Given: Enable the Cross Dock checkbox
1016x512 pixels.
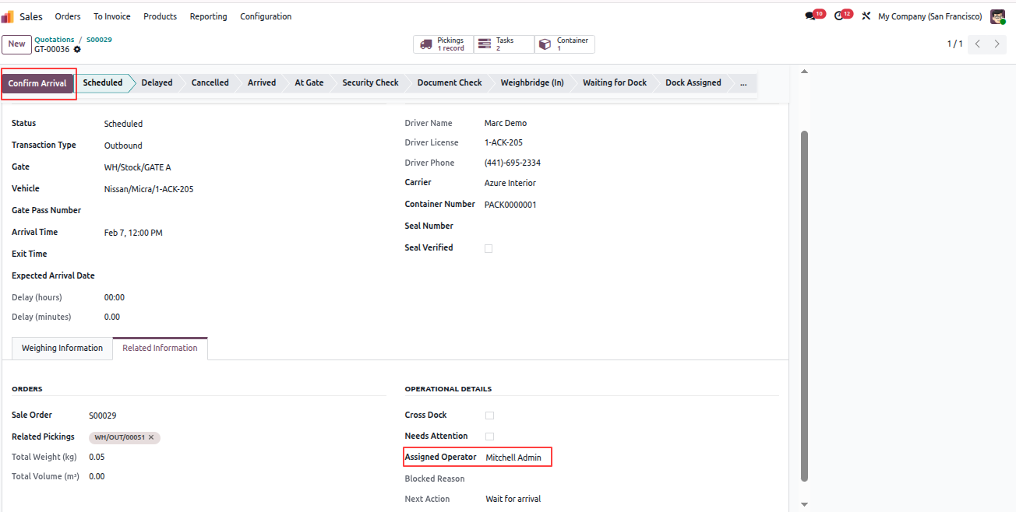Looking at the screenshot, I should (489, 416).
